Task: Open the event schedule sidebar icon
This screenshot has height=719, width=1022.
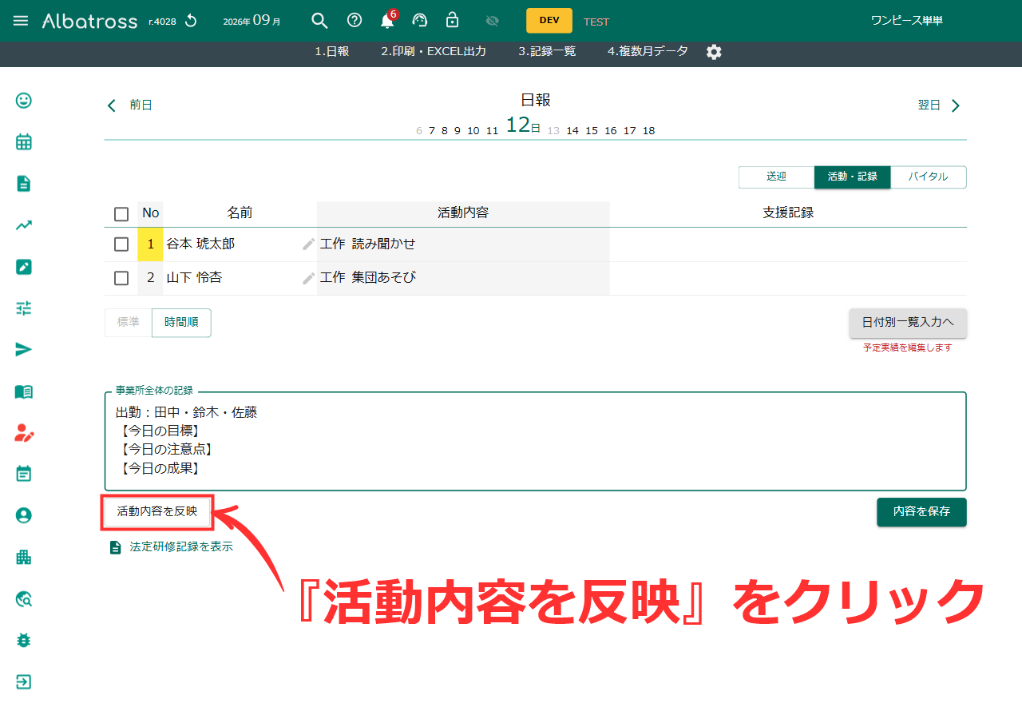Action: click(24, 474)
